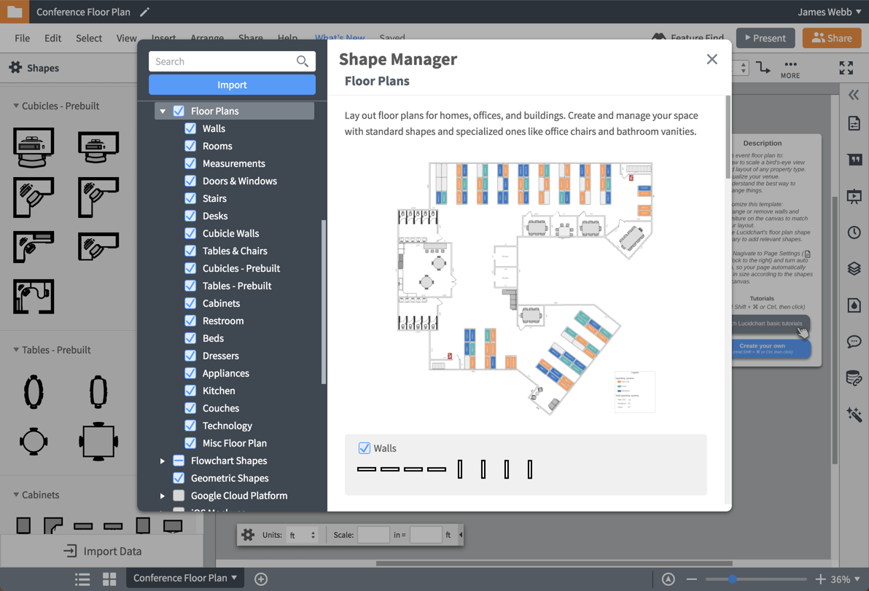The height and width of the screenshot is (591, 869).
Task: Toggle Doors & Windows checkbox
Action: 190,181
